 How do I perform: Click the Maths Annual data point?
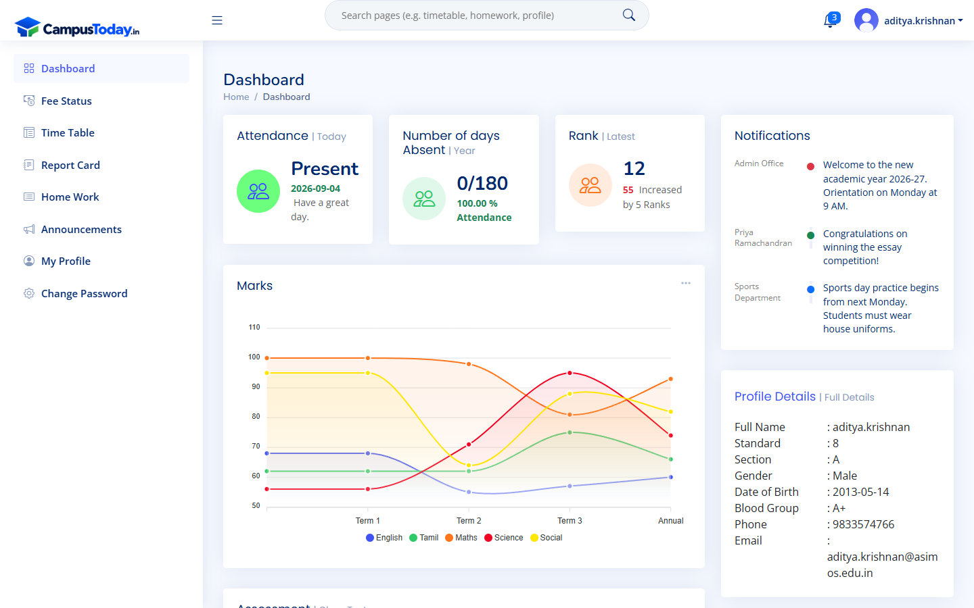click(x=671, y=379)
